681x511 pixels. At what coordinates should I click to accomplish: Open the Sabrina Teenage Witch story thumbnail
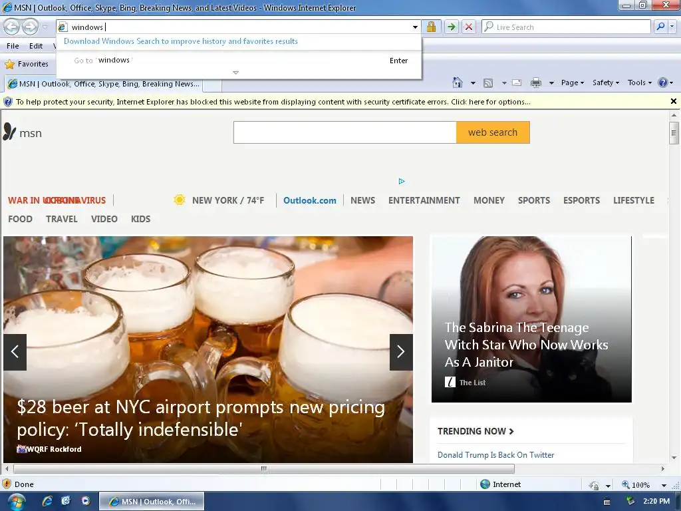[x=531, y=319]
